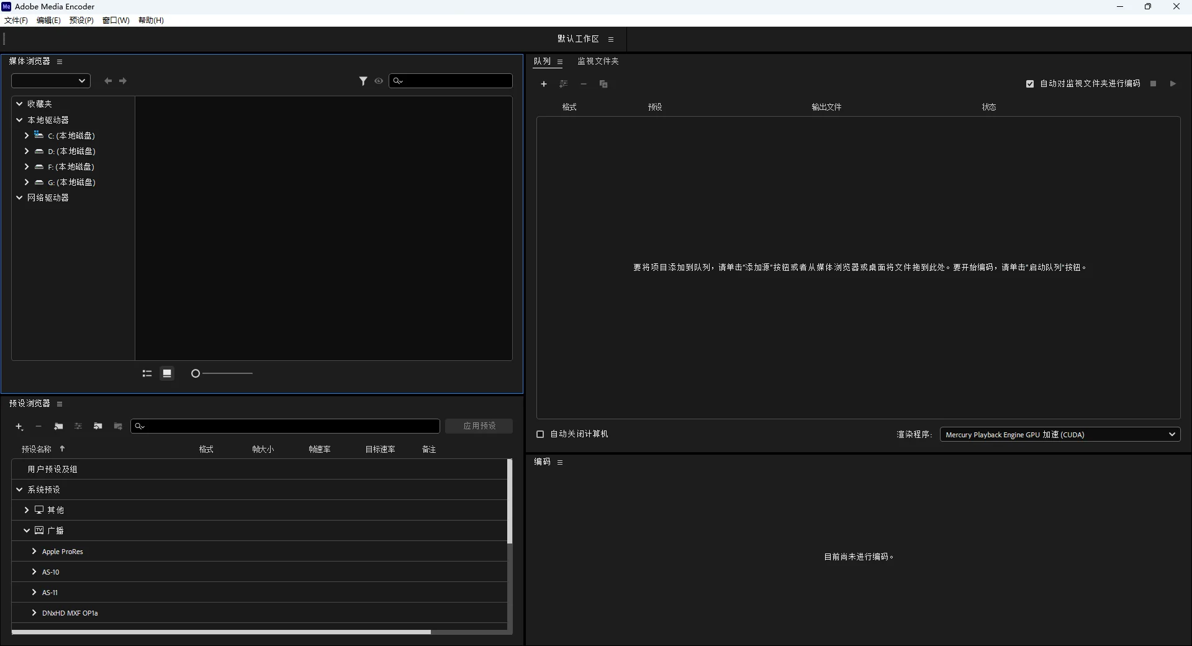The height and width of the screenshot is (646, 1192).
Task: Open the media browser location dropdown
Action: [51, 81]
